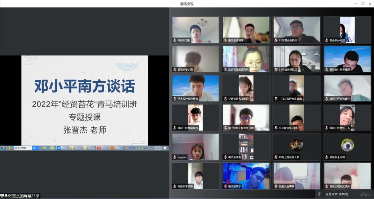374x199 pixels.
Task: Click the muted mic icon beside 电信系孟靖博
Action: tap(225, 40)
